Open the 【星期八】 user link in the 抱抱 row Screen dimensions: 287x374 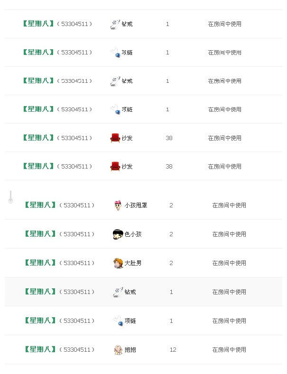(x=40, y=349)
